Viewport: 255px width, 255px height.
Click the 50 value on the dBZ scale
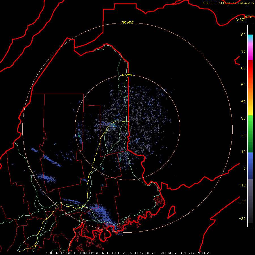(x=243, y=85)
